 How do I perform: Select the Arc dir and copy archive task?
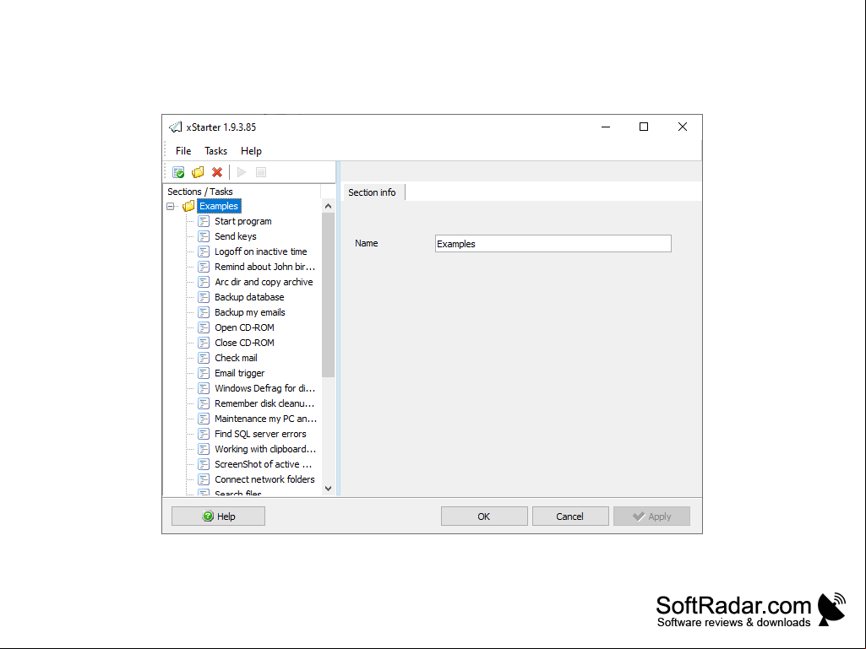pos(264,282)
